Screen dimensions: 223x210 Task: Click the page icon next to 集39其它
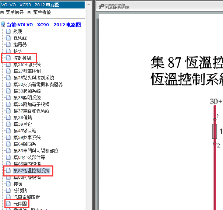pyautogui.click(x=8, y=124)
